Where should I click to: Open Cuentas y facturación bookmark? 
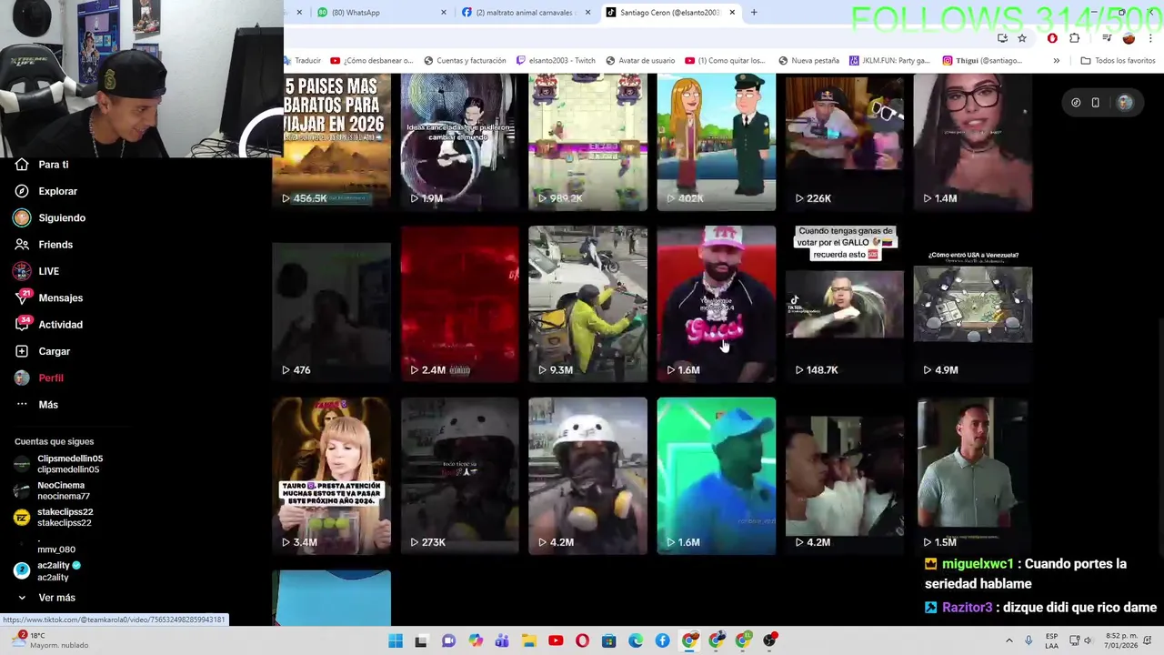point(465,61)
